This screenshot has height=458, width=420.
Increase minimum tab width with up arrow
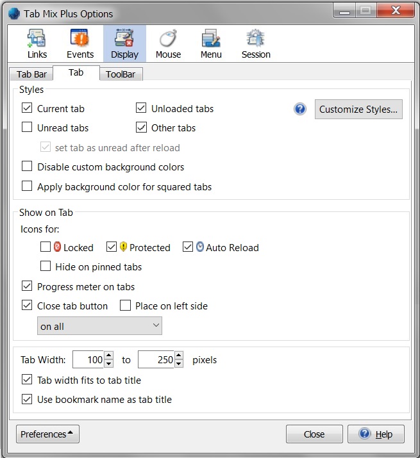coord(108,356)
